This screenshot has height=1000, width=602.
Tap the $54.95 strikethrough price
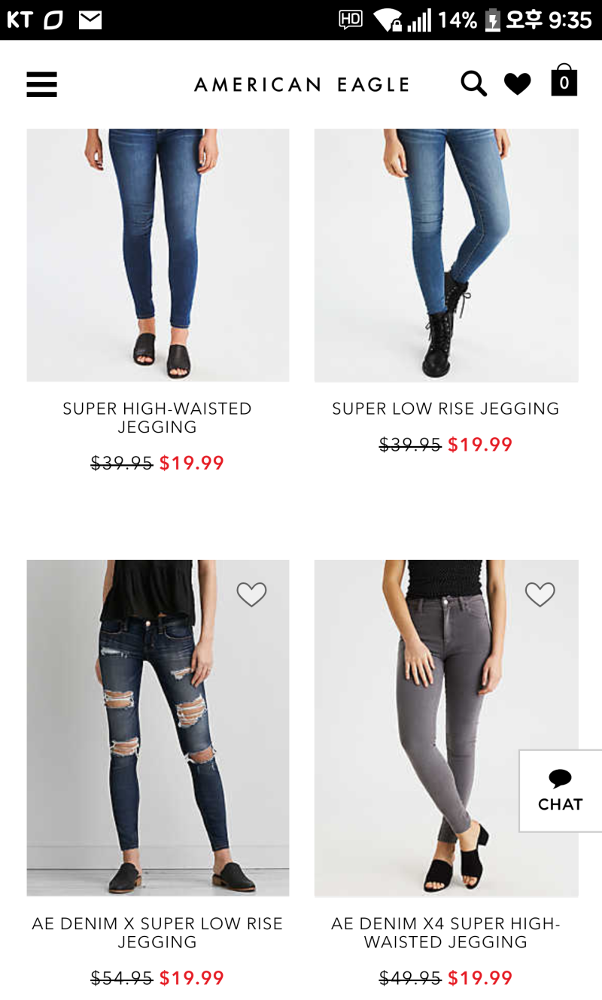pyautogui.click(x=122, y=978)
